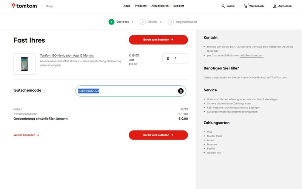This screenshot has width=302, height=189.
Task: Open the Aktualisieren menu
Action: point(160,6)
